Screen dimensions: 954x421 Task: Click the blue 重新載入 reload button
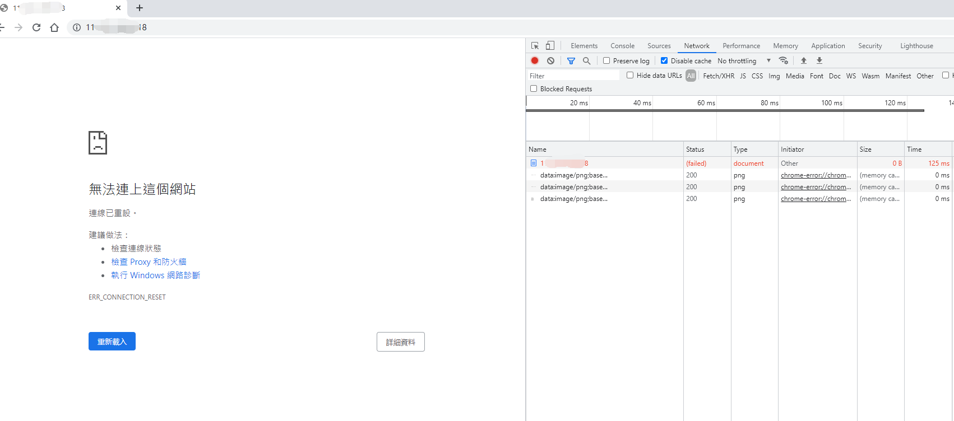[112, 342]
